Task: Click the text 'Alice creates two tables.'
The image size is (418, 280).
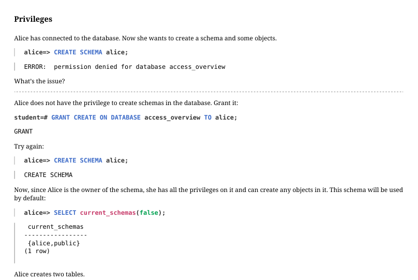Action: click(49, 274)
